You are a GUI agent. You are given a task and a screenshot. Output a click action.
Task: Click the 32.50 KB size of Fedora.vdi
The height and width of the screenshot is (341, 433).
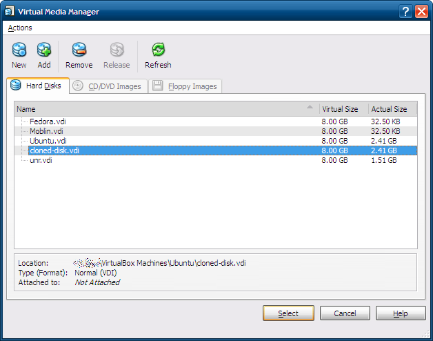385,121
